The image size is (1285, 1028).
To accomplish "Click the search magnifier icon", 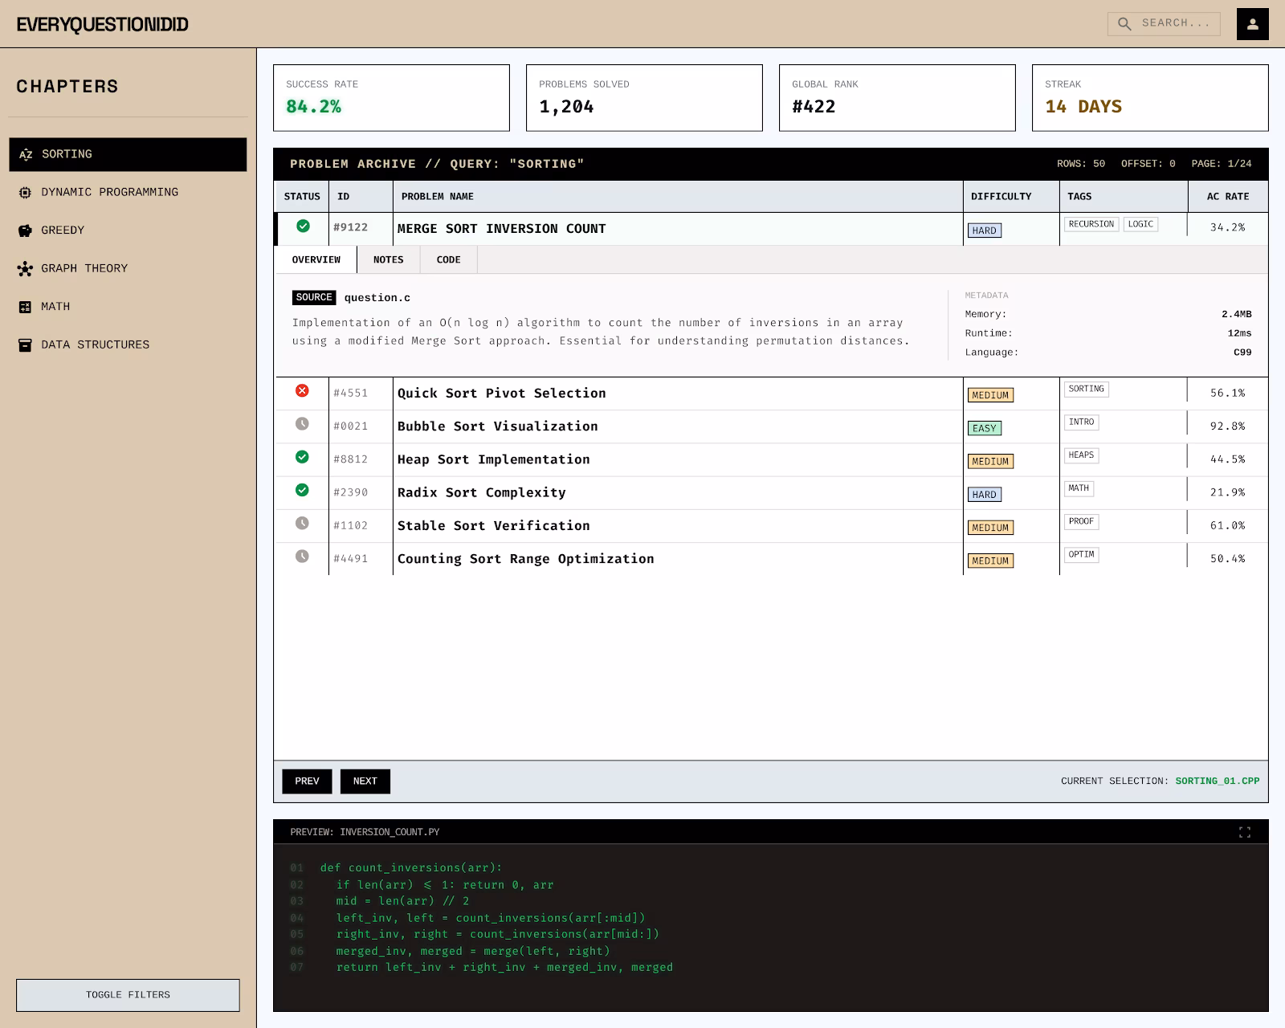I will pyautogui.click(x=1124, y=24).
